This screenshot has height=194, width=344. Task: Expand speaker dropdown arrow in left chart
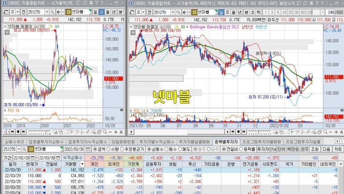(63, 12)
